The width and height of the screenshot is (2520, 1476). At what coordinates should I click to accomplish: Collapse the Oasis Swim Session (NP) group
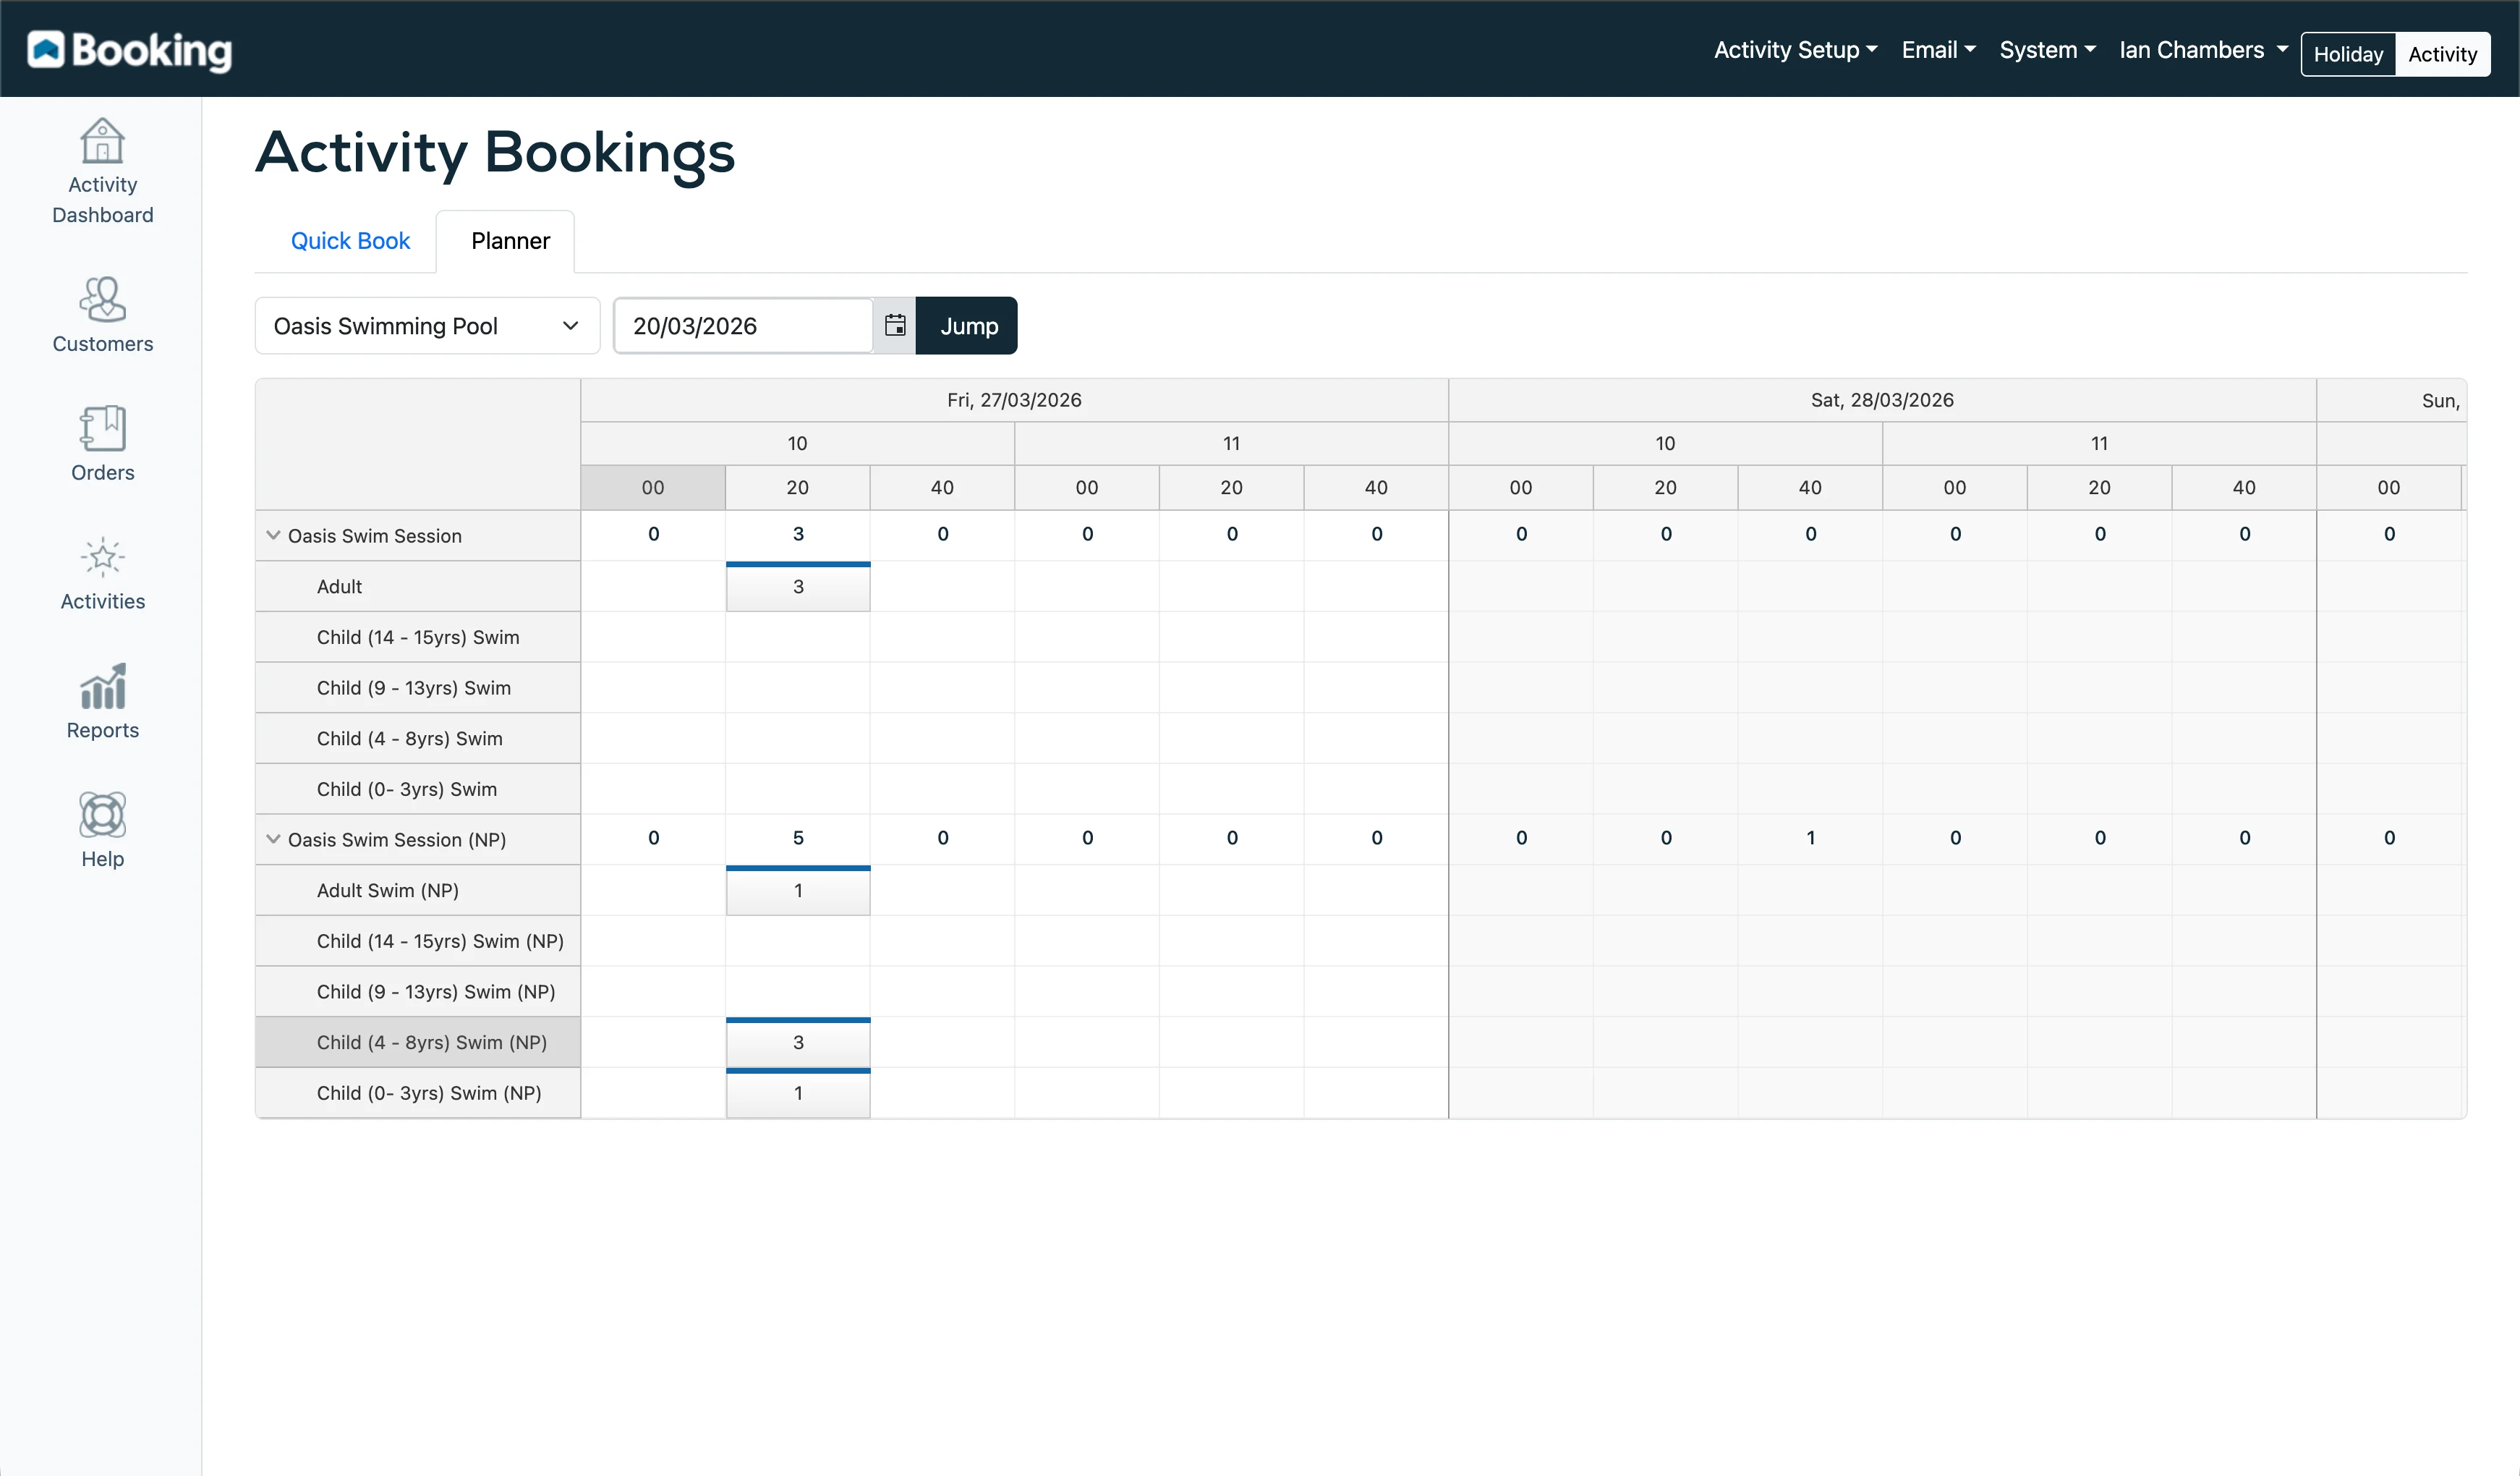[x=273, y=839]
